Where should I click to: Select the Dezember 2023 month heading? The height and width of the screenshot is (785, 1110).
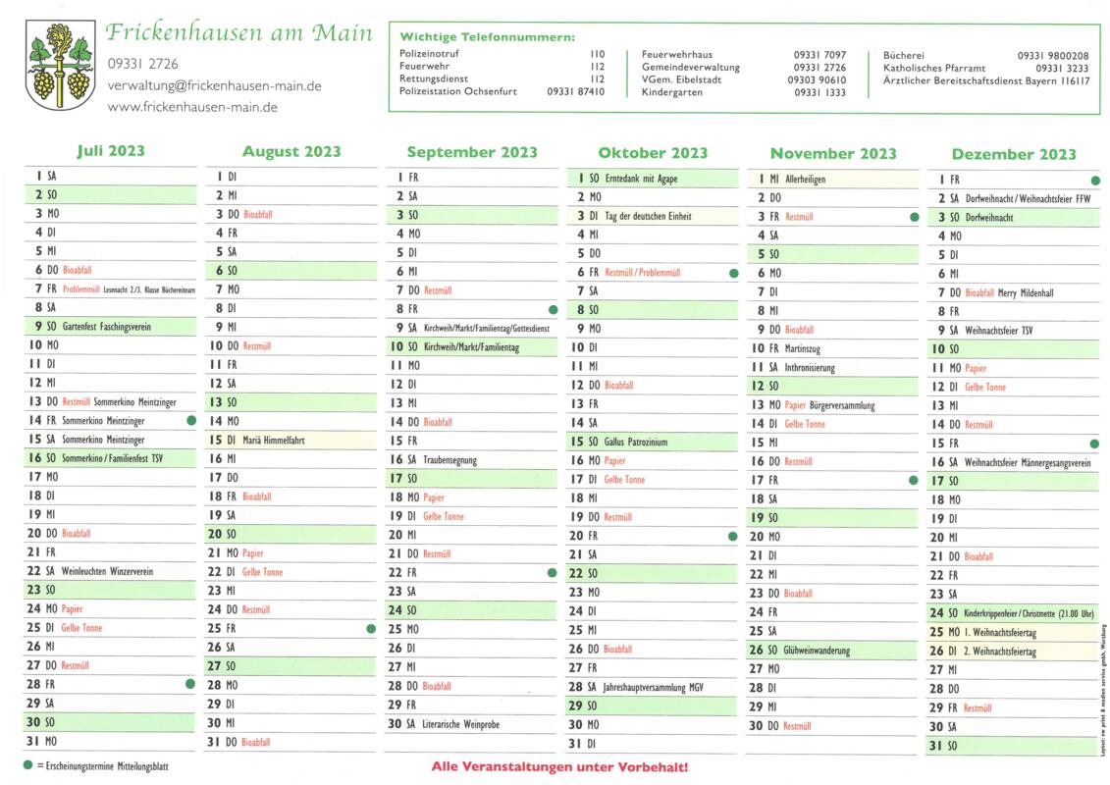[1014, 154]
